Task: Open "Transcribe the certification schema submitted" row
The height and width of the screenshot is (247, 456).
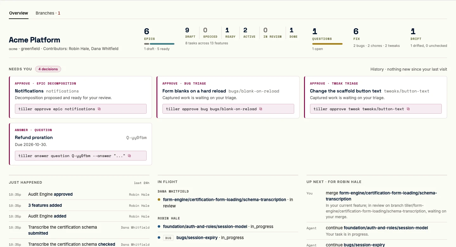Action: (79, 230)
